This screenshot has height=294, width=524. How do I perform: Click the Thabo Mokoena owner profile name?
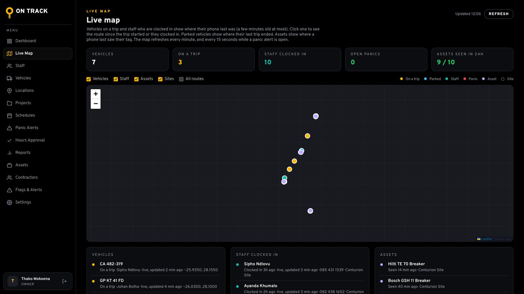tap(36, 279)
